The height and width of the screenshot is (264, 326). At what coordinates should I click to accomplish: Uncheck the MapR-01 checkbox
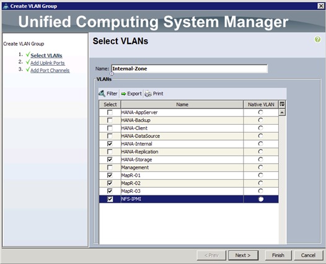[x=110, y=175]
